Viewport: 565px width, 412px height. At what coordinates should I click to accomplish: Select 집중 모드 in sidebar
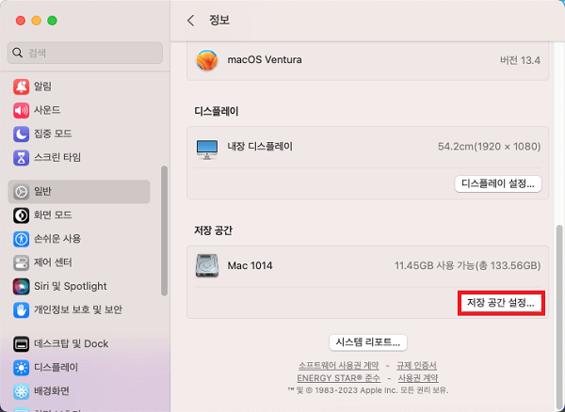click(x=79, y=134)
